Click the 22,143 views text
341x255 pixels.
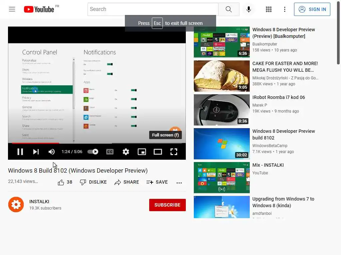23,181
